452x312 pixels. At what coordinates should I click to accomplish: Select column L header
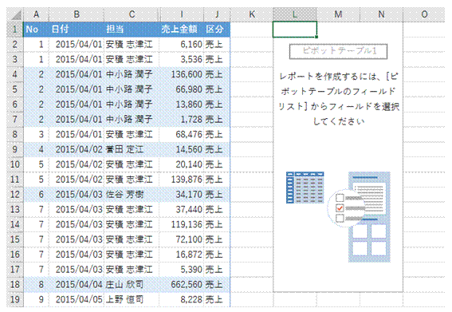coord(295,14)
